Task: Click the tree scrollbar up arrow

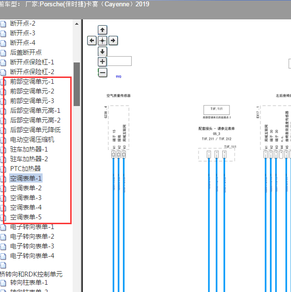Action: pos(77,24)
